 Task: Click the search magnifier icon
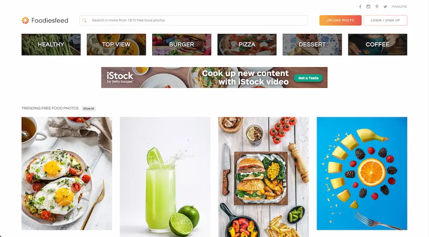(85, 21)
